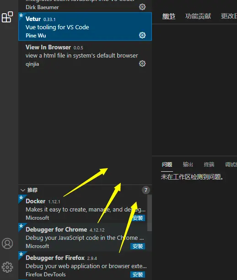Open the Extensions view icon
This screenshot has width=237, height=280.
pyautogui.click(x=7, y=17)
